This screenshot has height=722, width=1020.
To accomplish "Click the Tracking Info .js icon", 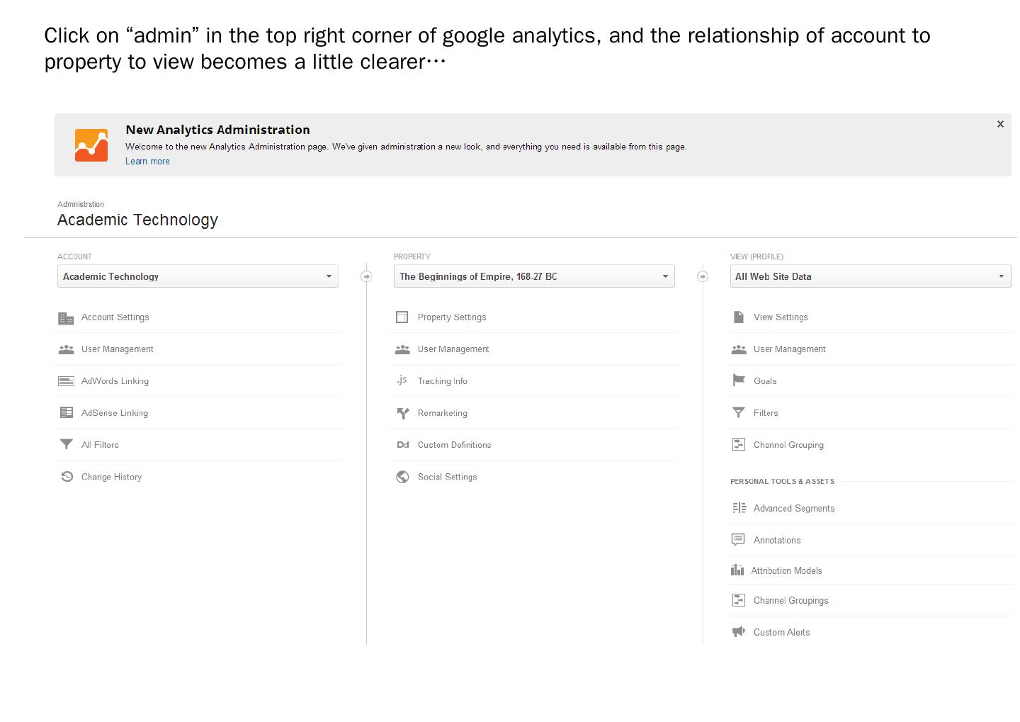I will [x=402, y=380].
